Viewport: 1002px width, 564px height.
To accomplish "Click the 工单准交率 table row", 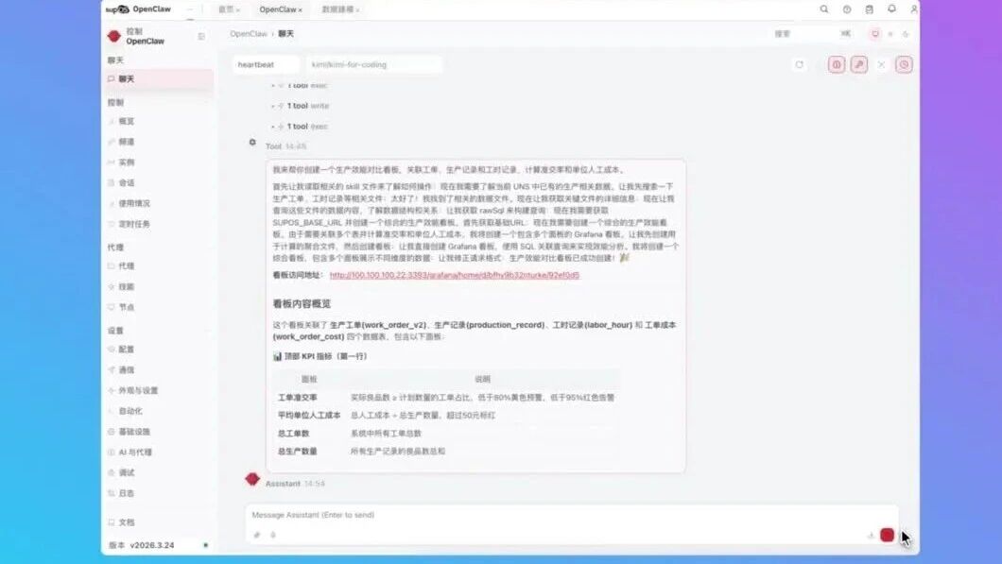I will pos(446,398).
